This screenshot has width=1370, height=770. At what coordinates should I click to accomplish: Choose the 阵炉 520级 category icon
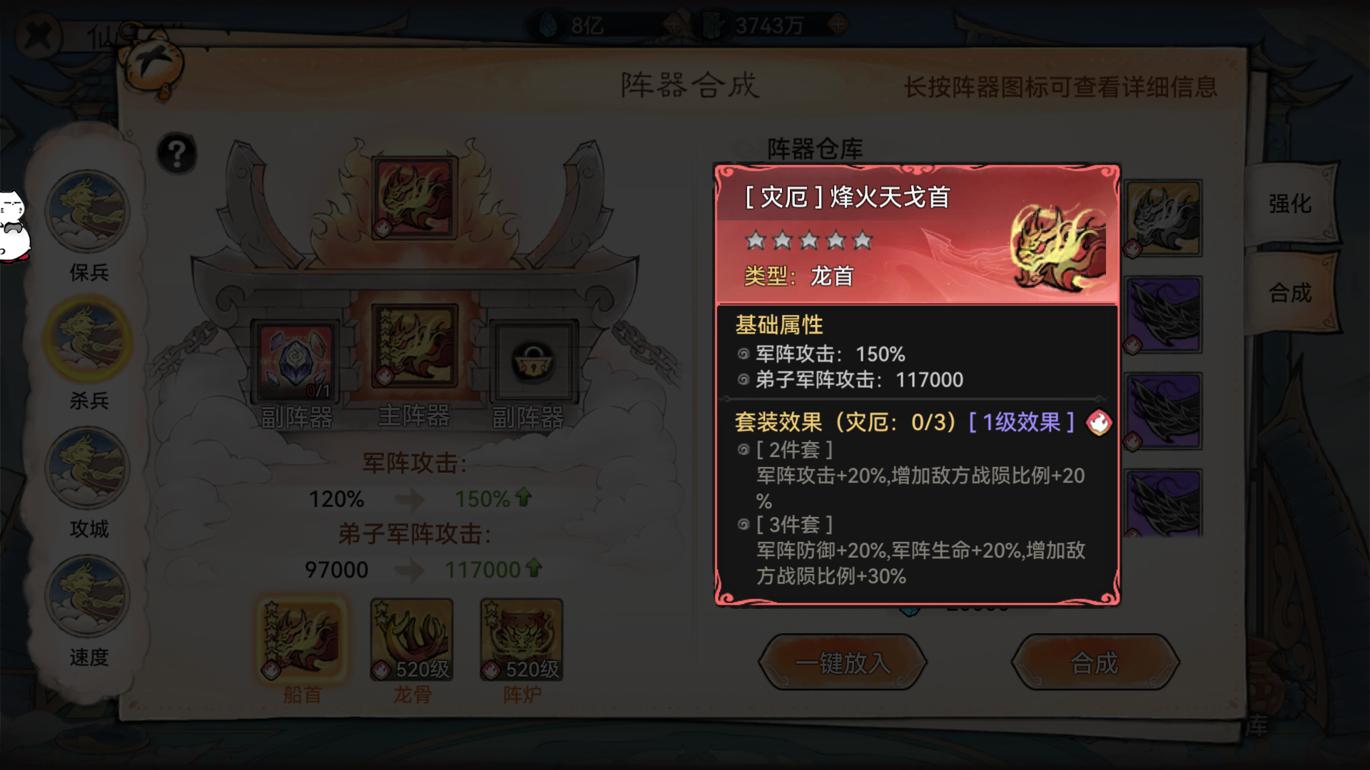522,640
